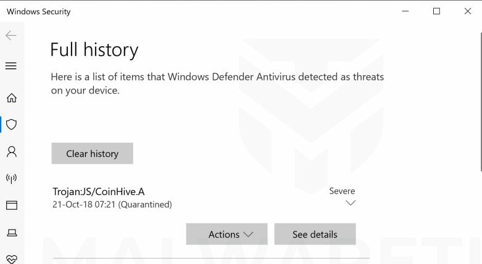The width and height of the screenshot is (482, 264).
Task: Go to the Home section
Action: [x=11, y=98]
